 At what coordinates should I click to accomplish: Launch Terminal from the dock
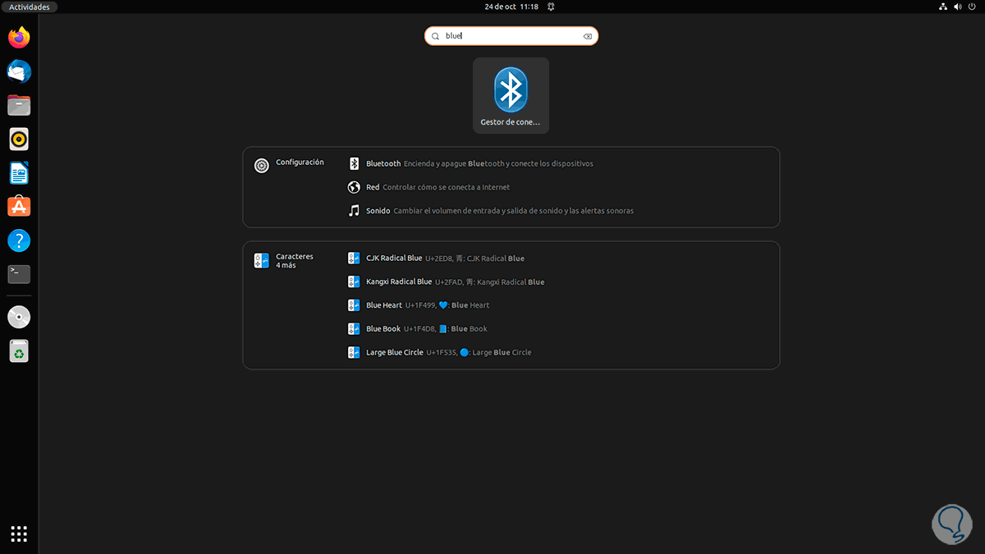(19, 274)
